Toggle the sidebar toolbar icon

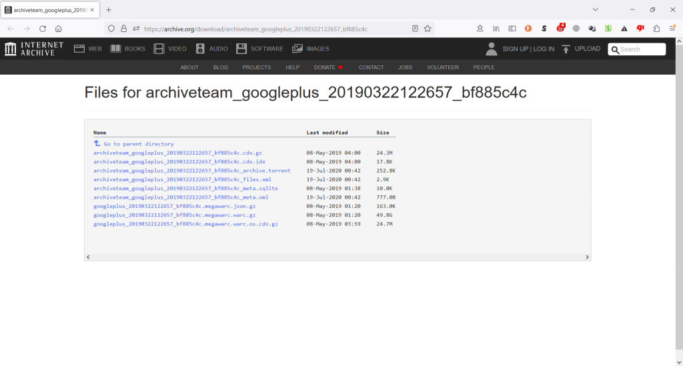coord(512,29)
